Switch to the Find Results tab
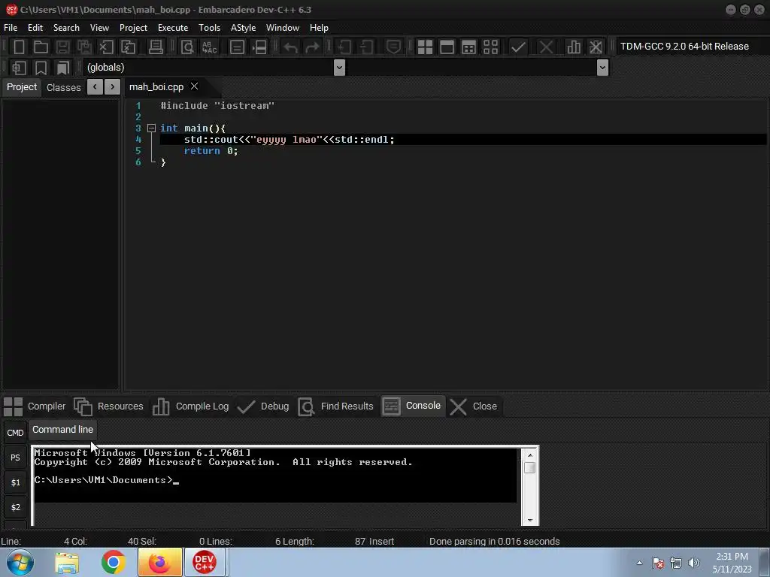Image resolution: width=770 pixels, height=577 pixels. [336, 406]
